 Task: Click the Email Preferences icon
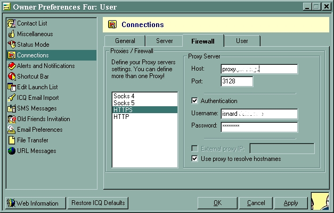[12, 130]
